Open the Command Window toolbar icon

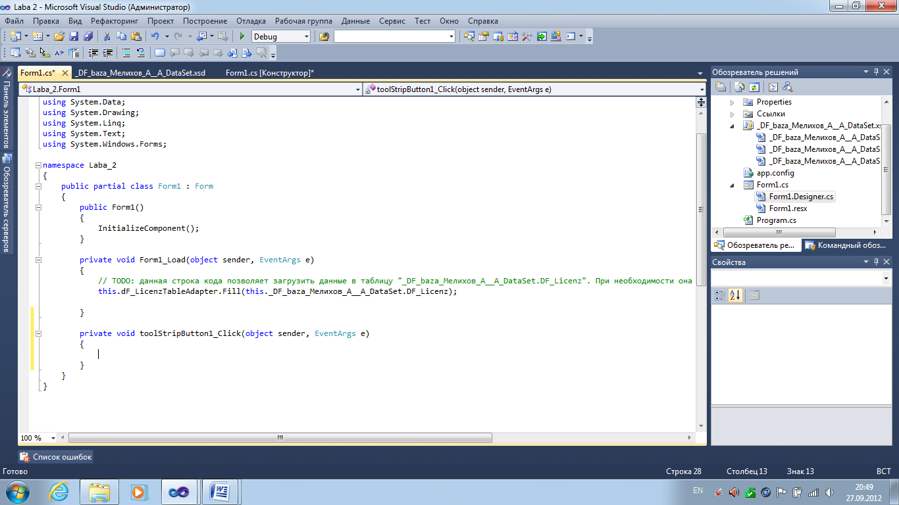click(x=571, y=37)
